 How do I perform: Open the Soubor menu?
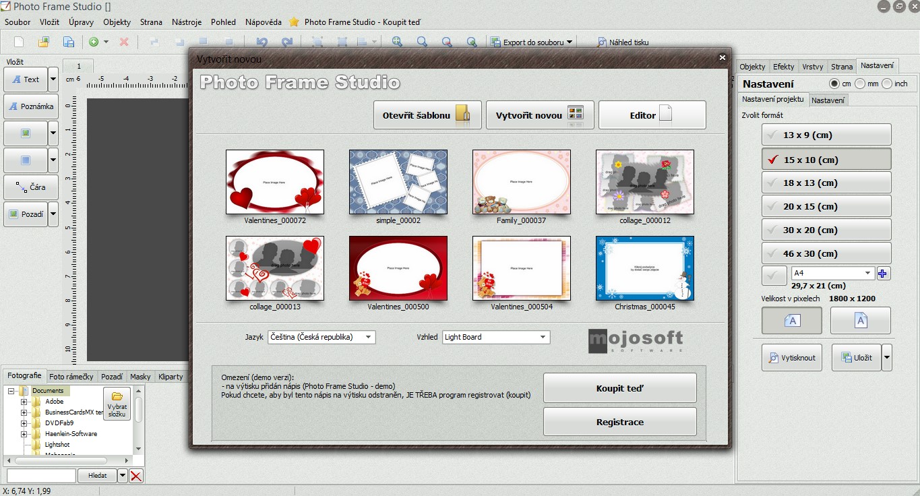click(18, 22)
